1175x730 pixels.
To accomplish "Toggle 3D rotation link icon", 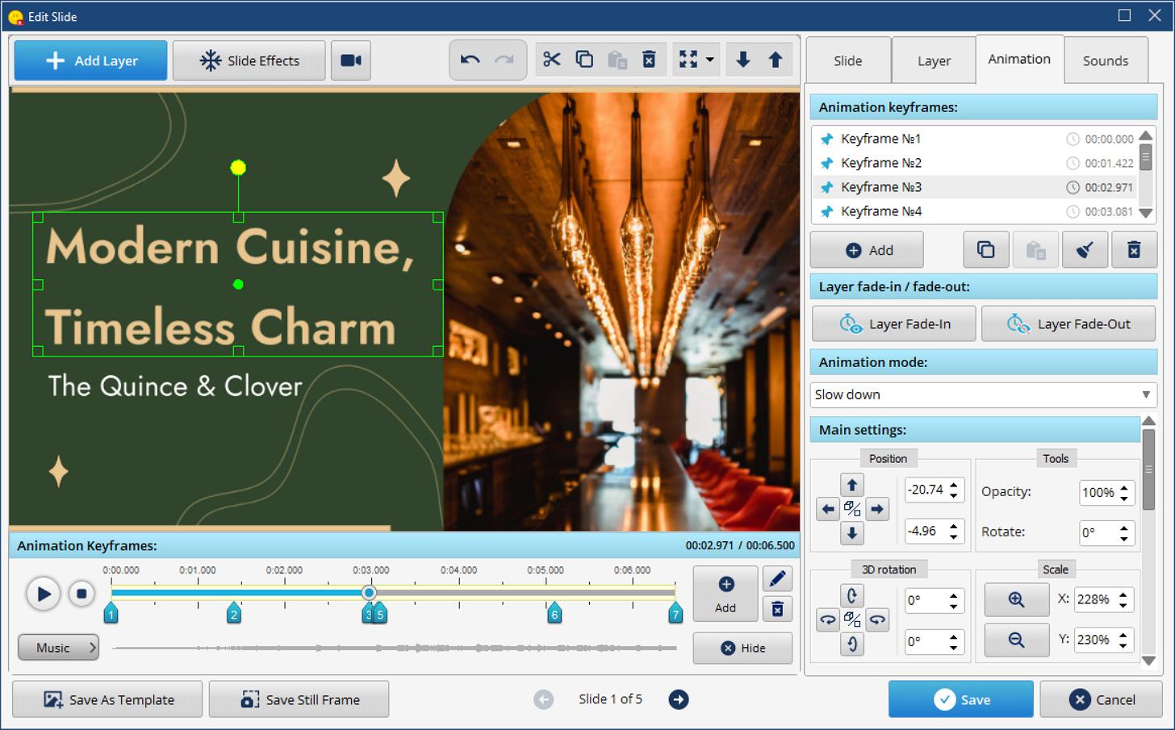I will point(852,619).
